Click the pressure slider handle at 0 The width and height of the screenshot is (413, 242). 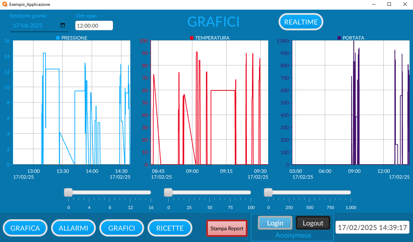coord(68,192)
